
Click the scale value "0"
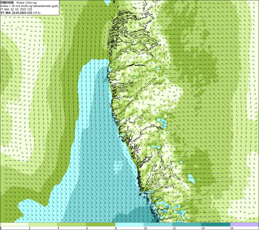coord(1,228)
